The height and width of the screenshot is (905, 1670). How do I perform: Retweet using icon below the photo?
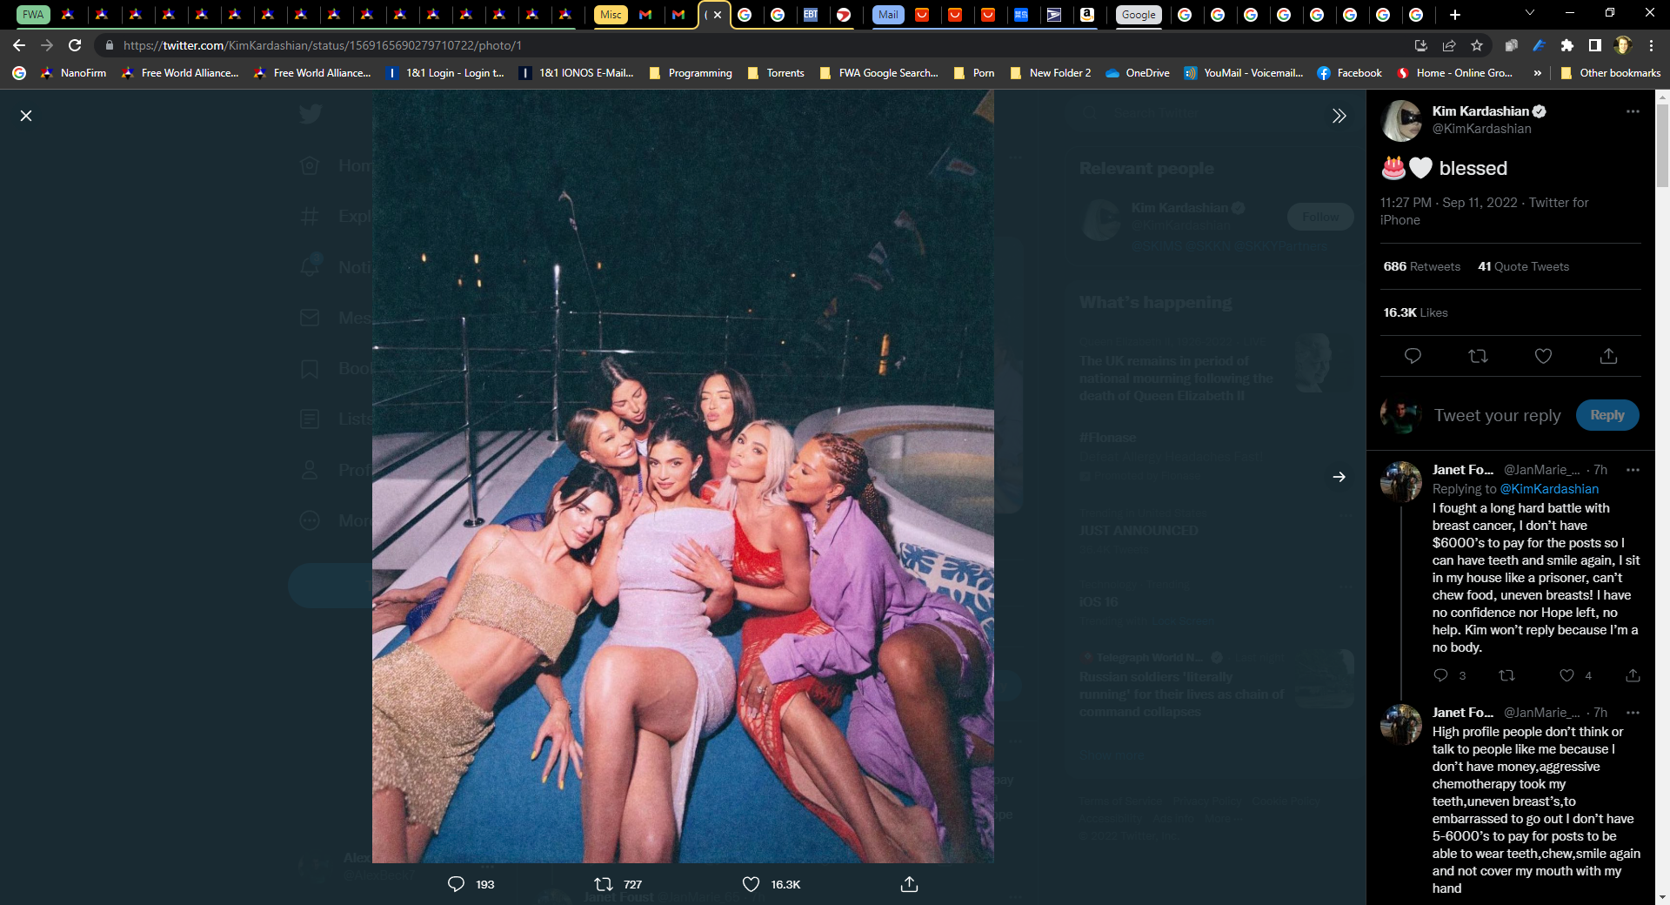604,884
